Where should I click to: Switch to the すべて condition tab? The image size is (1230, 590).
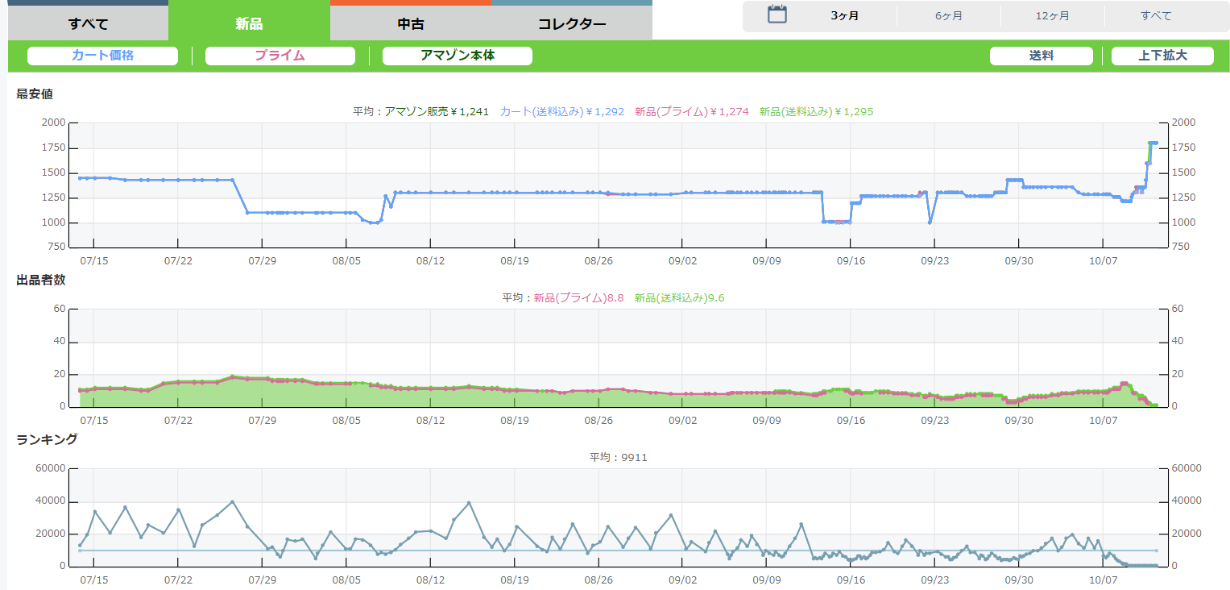coord(88,23)
